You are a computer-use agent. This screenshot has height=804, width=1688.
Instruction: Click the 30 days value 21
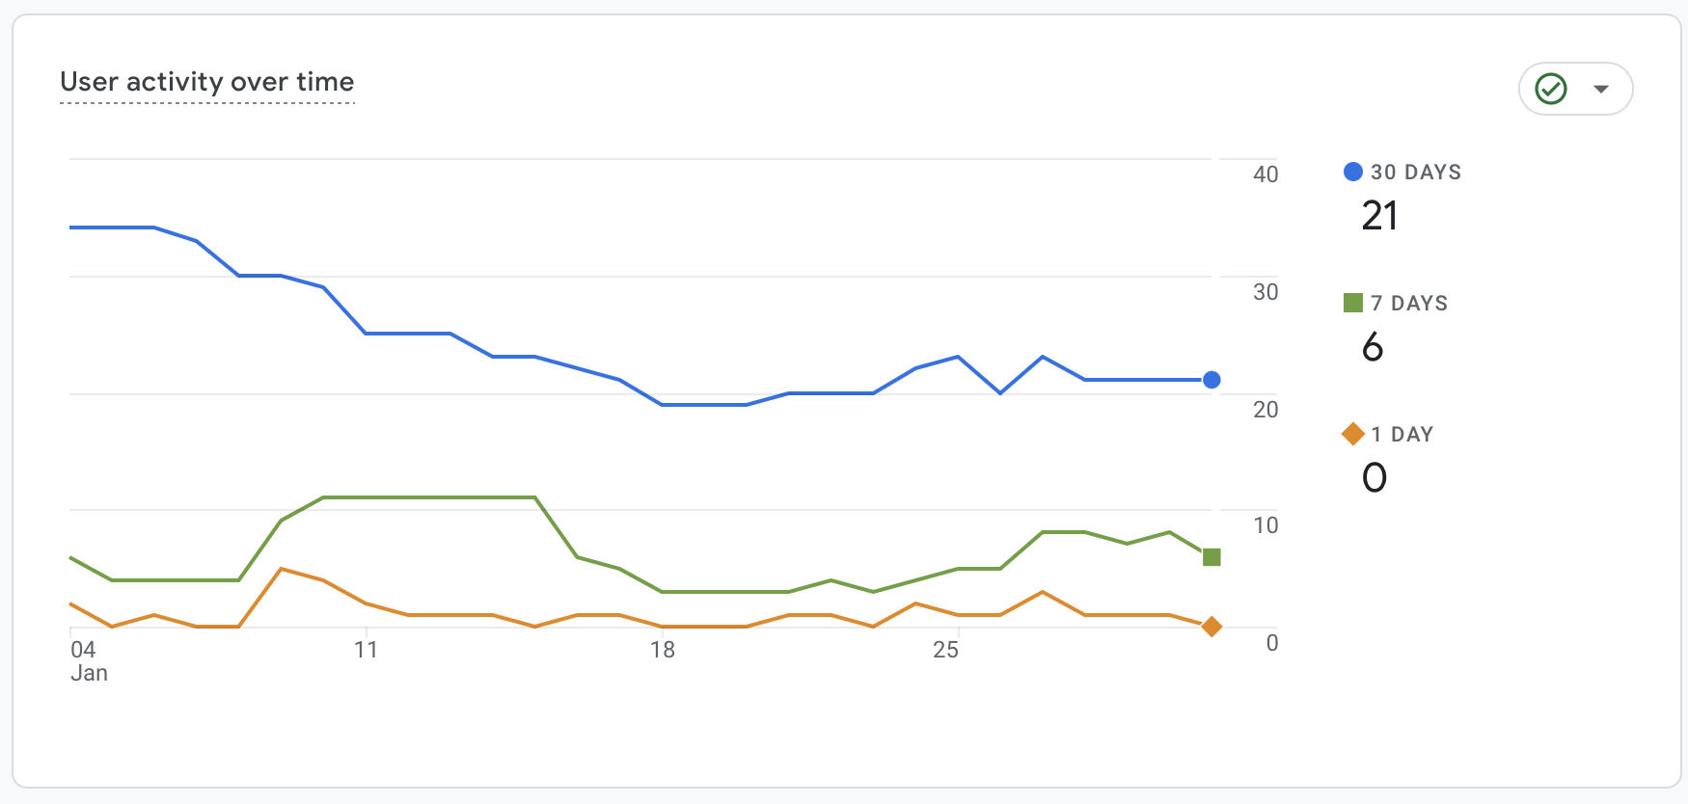pos(1379,215)
